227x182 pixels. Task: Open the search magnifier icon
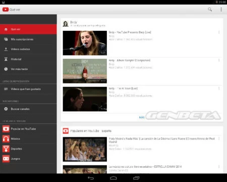pos(210,9)
